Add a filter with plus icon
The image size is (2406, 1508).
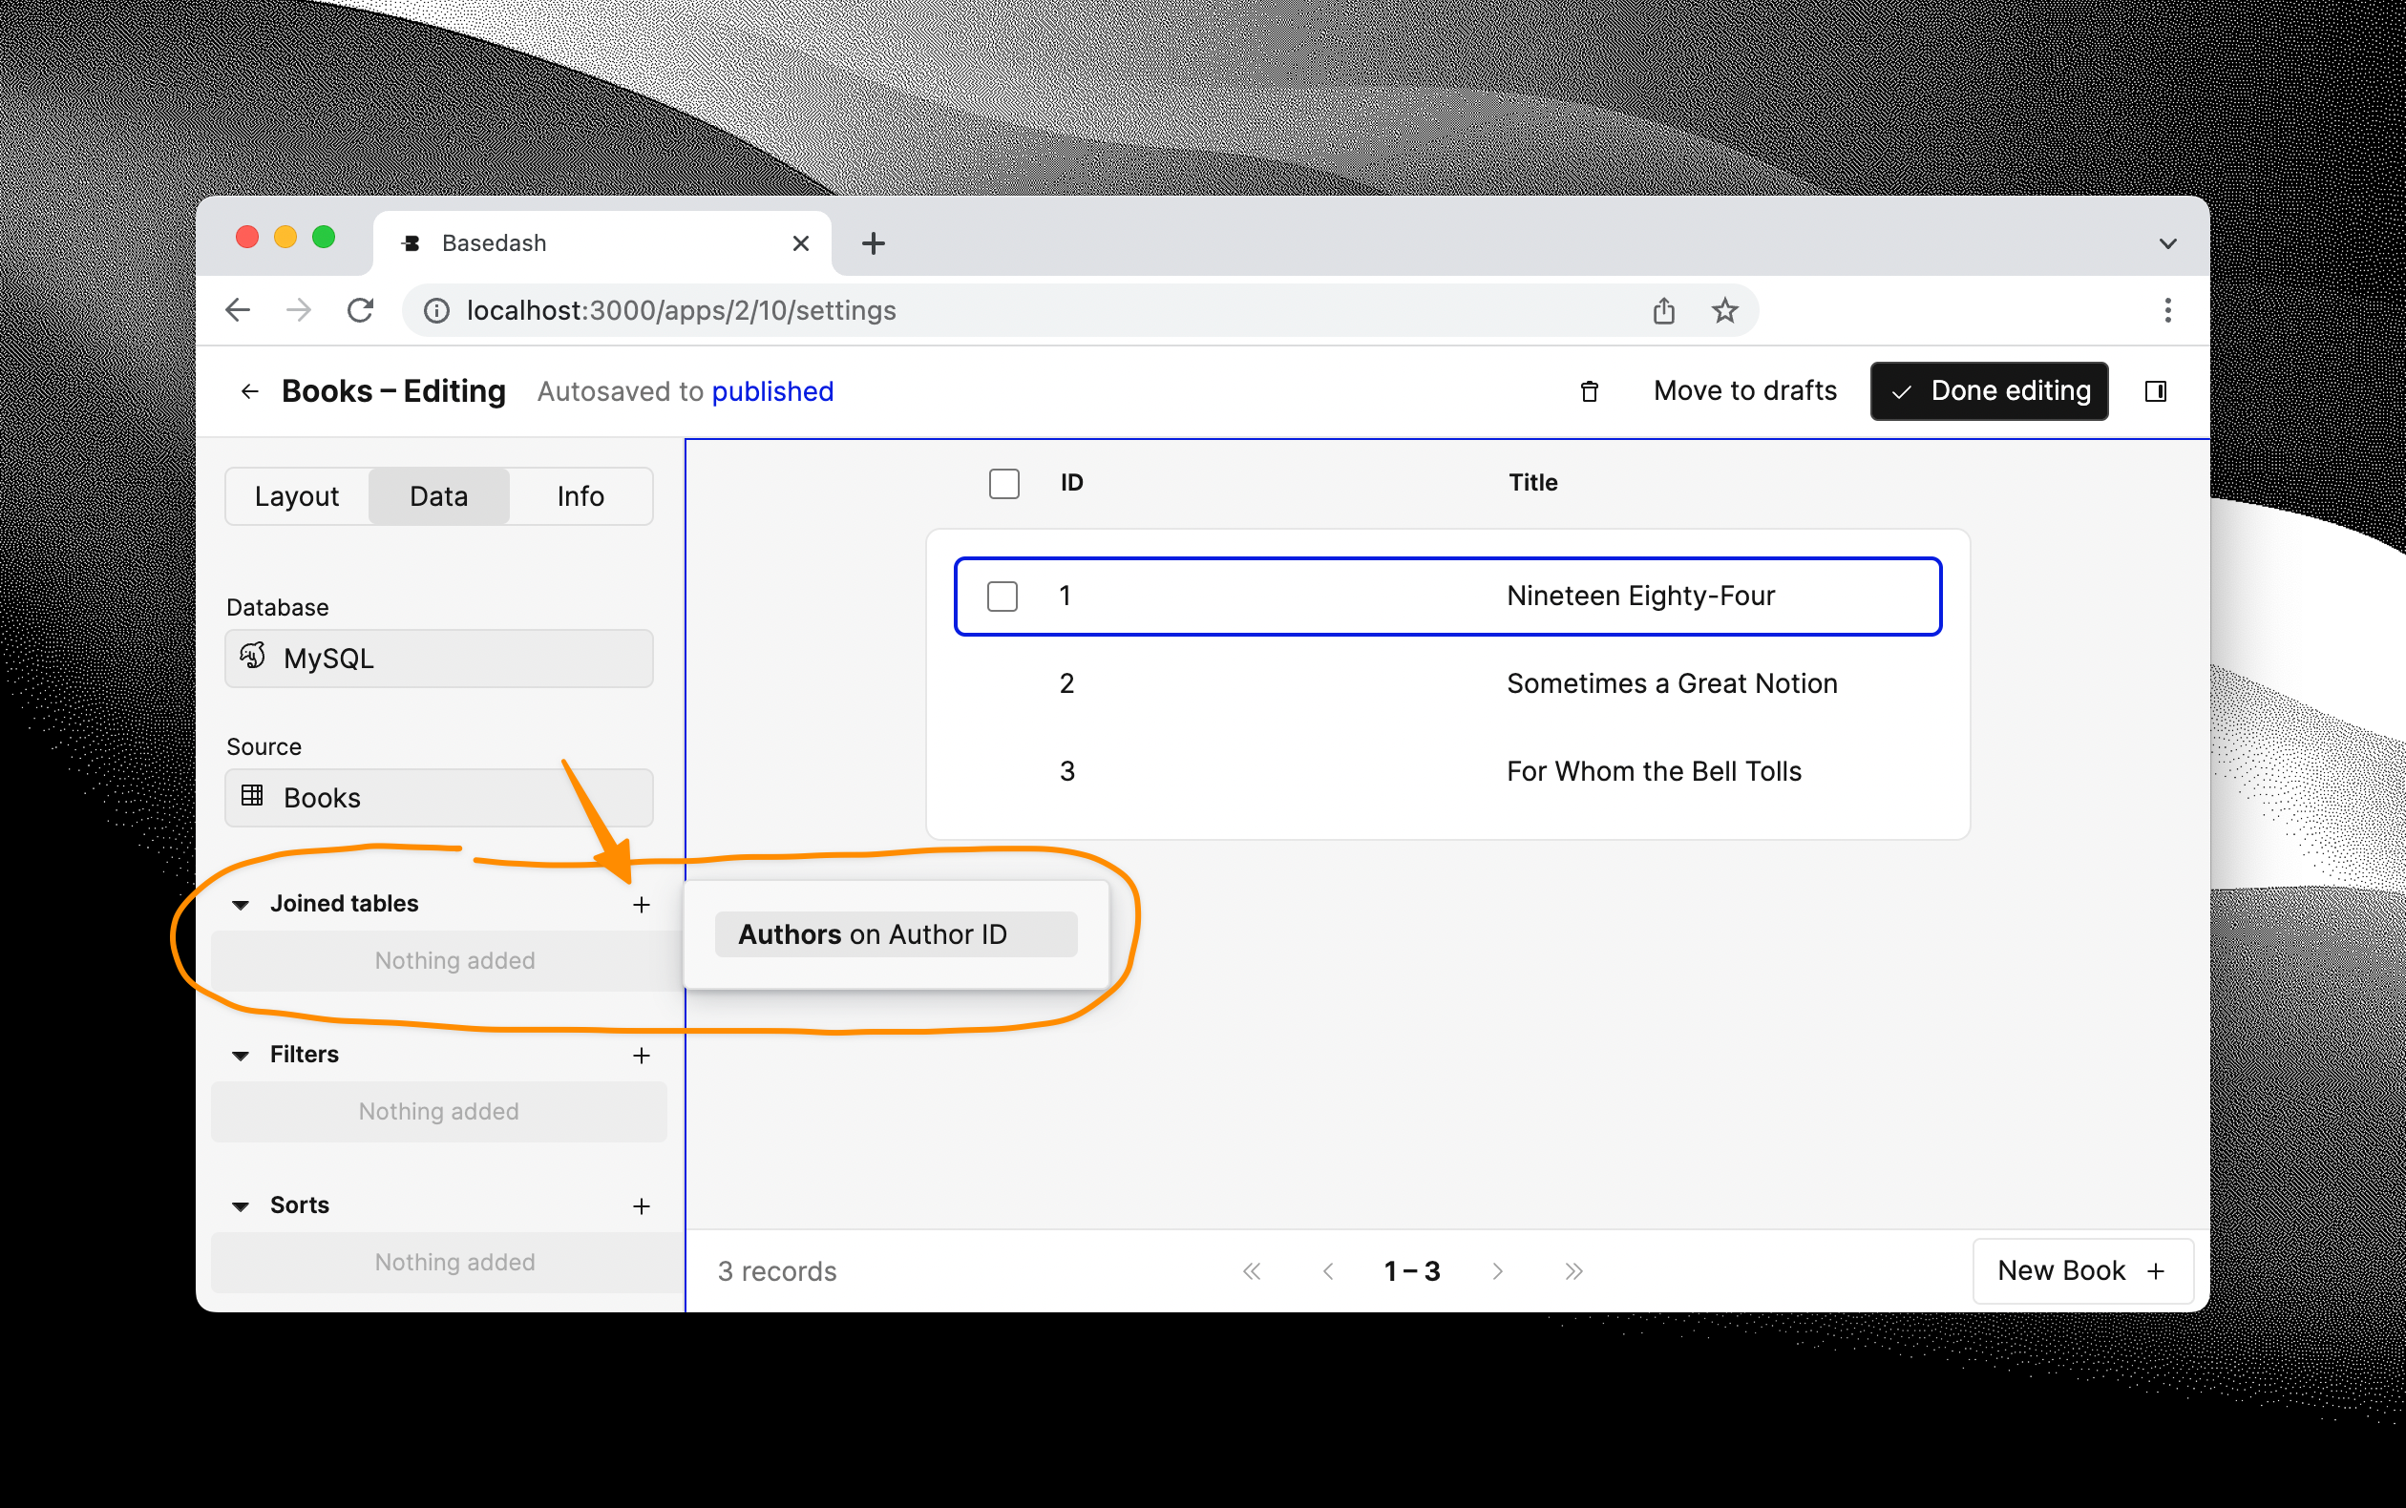(x=642, y=1056)
